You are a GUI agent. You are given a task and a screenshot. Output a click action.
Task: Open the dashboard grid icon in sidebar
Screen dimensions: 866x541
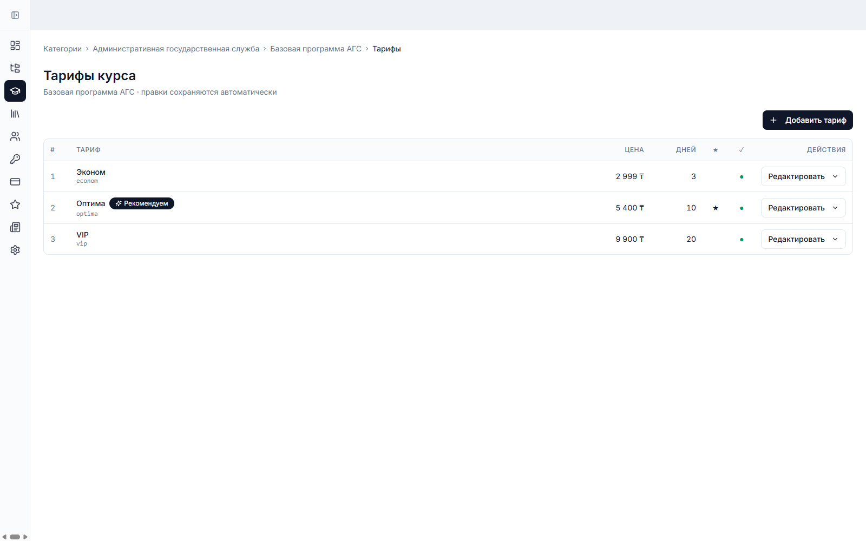click(x=15, y=45)
